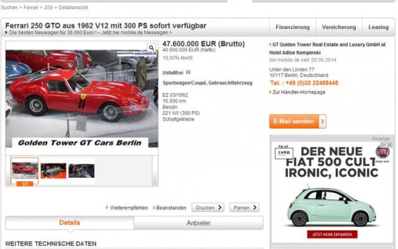Click the arrow icon on E-Mail senden

pyautogui.click(x=322, y=122)
